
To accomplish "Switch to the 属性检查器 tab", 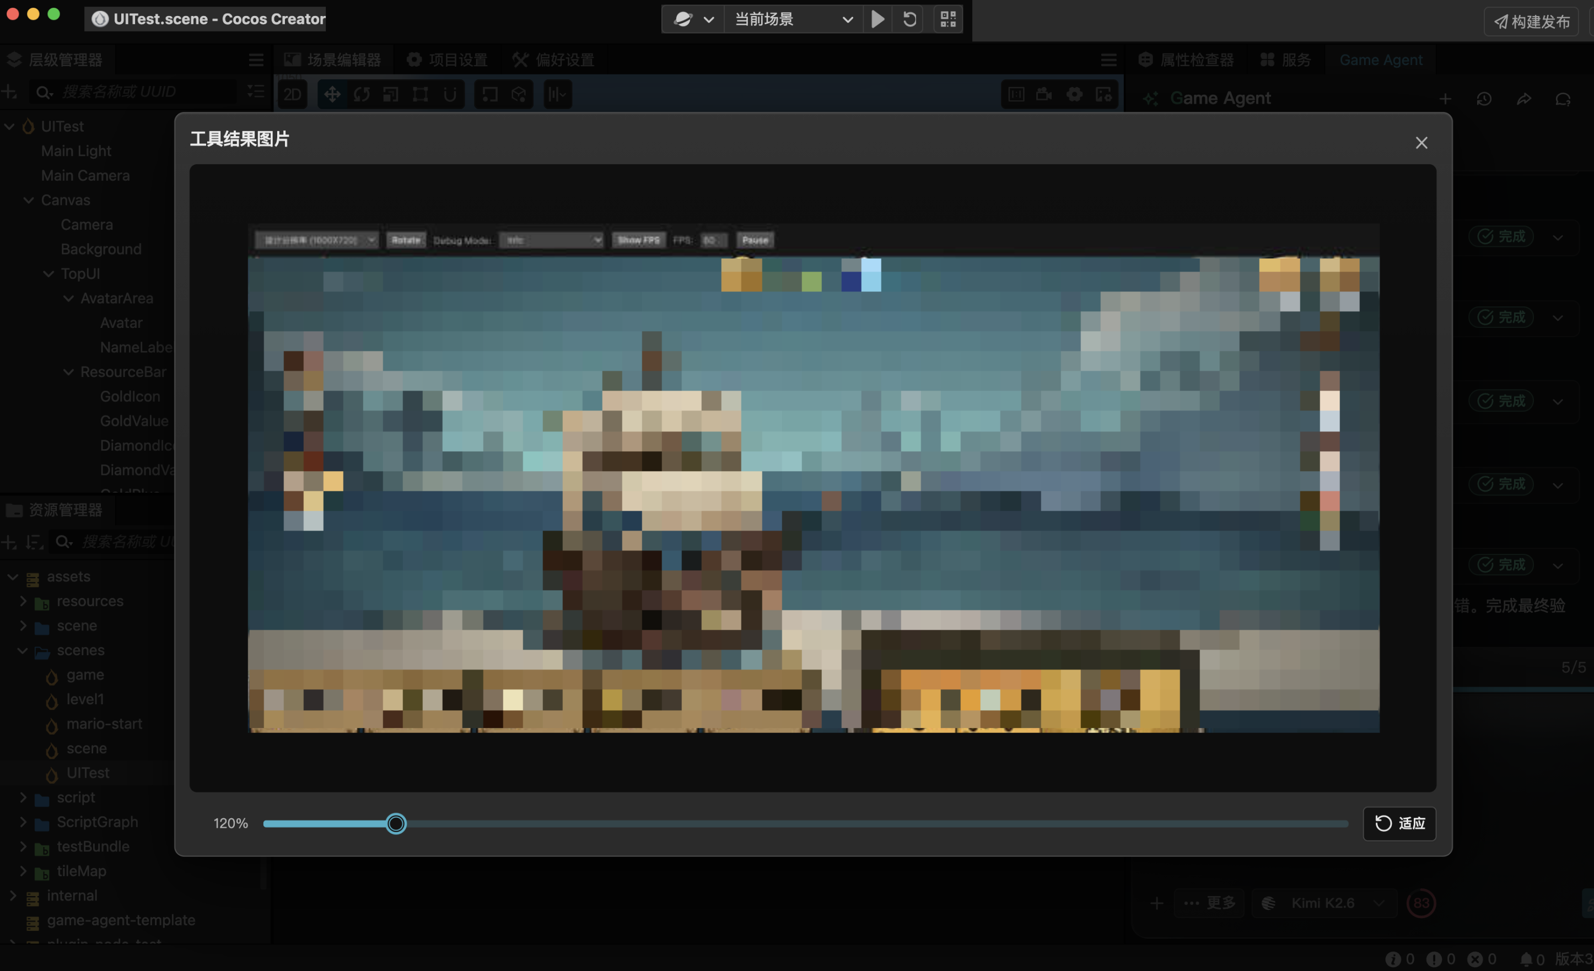I will coord(1186,60).
